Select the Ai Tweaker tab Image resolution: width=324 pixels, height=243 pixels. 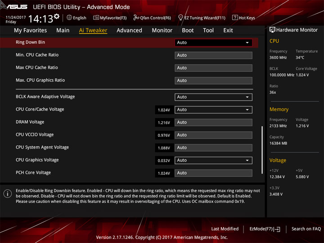[93, 31]
